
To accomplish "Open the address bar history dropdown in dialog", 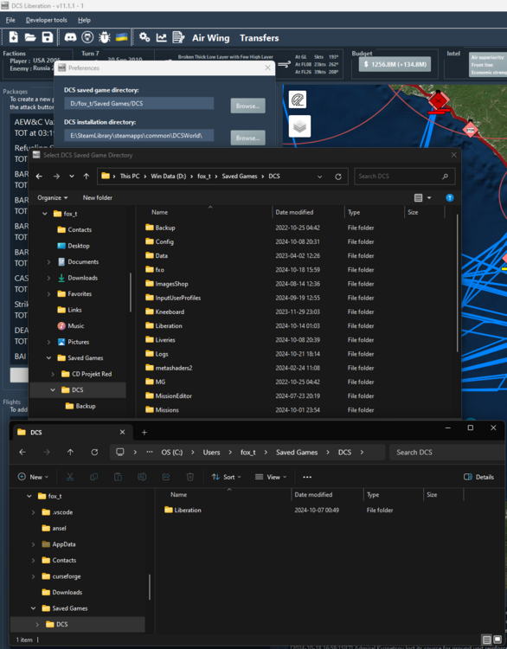I will [x=319, y=177].
